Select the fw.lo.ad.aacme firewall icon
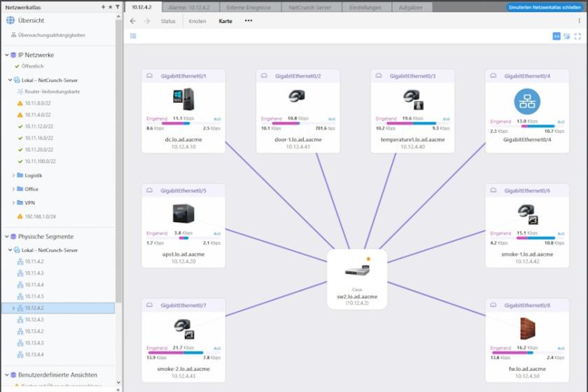This screenshot has width=588, height=392. tap(527, 328)
